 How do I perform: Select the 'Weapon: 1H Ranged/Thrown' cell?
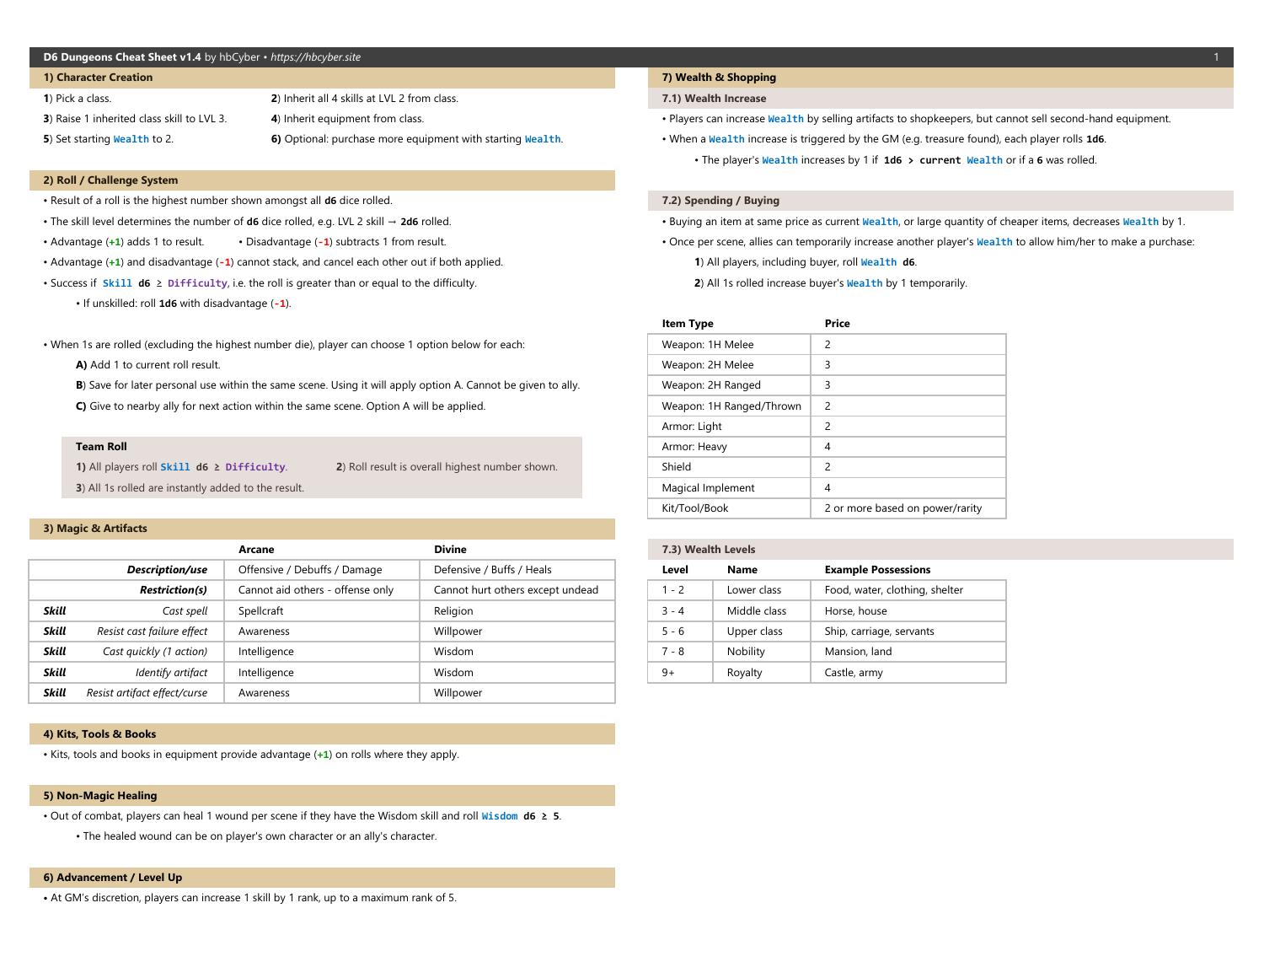(x=730, y=406)
